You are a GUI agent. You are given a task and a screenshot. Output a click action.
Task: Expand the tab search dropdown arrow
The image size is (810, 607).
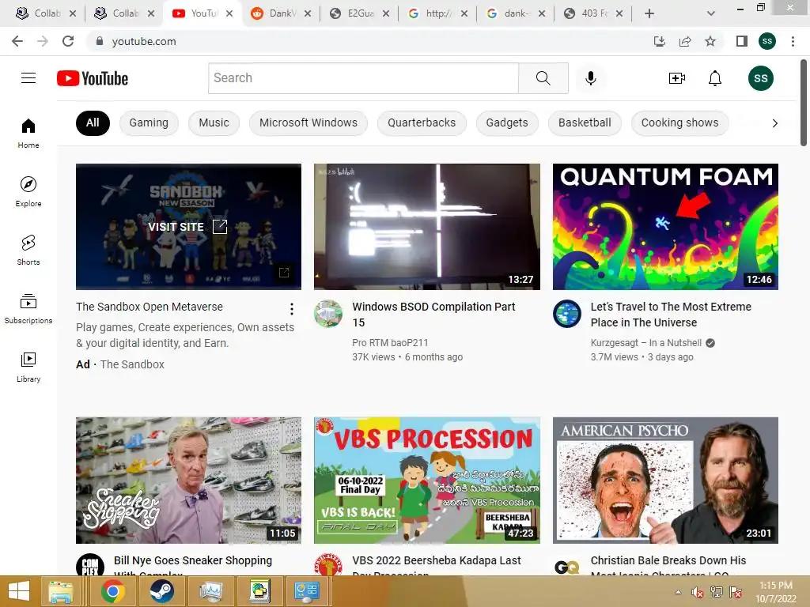coord(711,13)
